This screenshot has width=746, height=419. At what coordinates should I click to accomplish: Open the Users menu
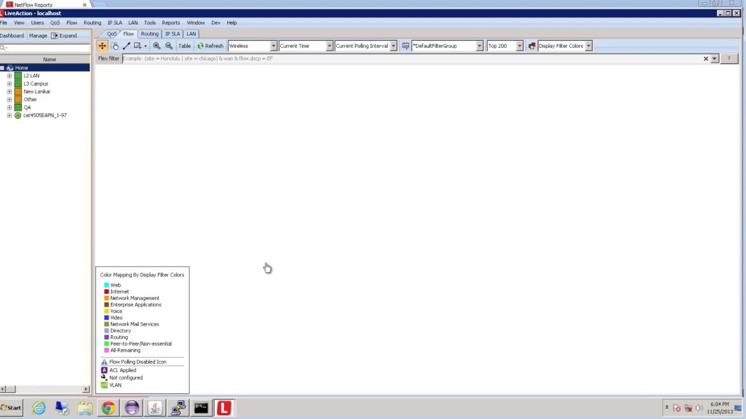[37, 23]
